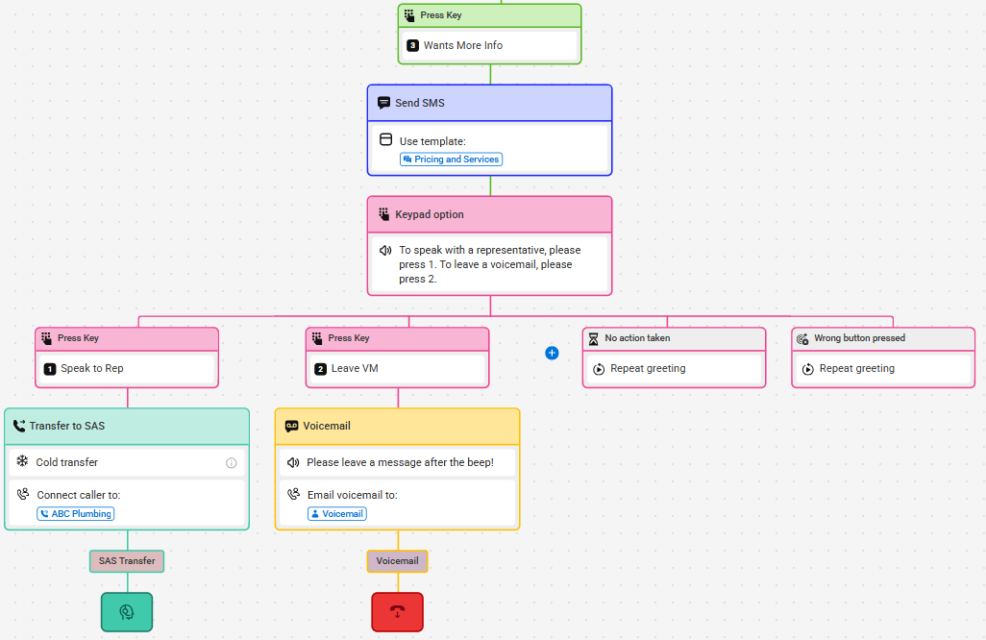Click the replay icon under Wrong button pressed
This screenshot has width=986, height=640.
pyautogui.click(x=808, y=369)
